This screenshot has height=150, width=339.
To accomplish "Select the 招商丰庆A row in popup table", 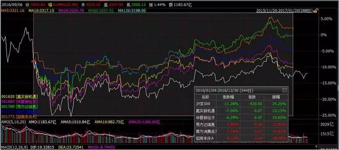I will tap(241, 138).
